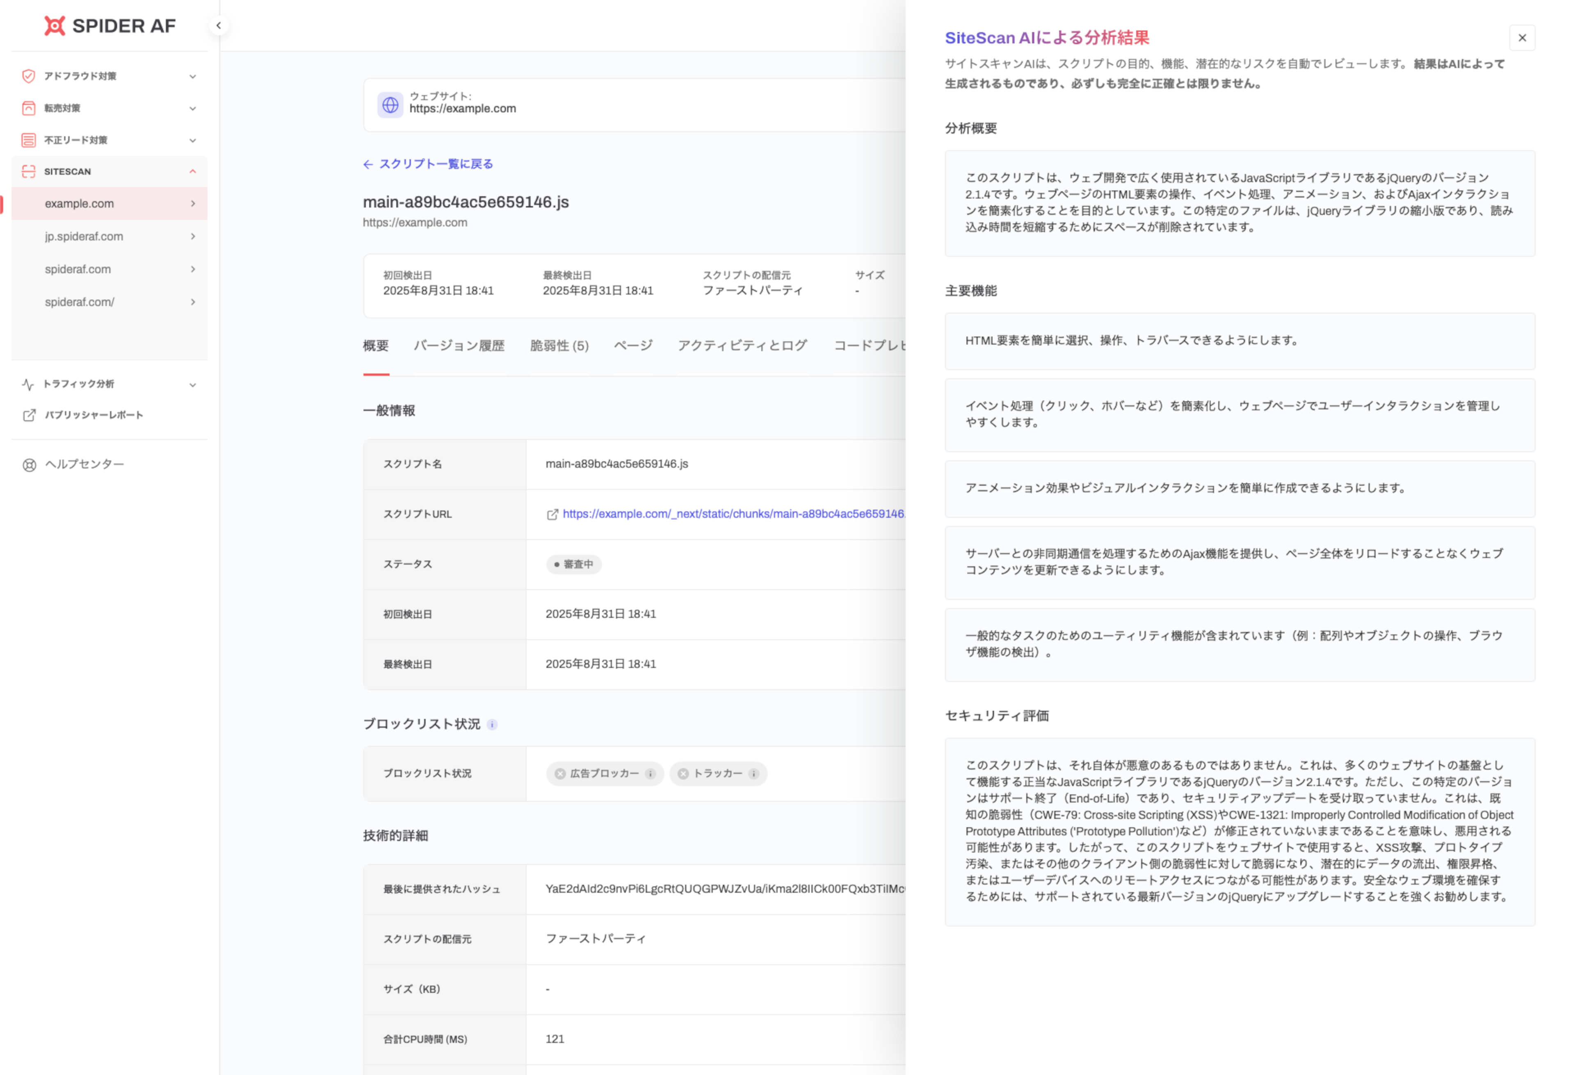Click the 不正リード対策 list icon

pyautogui.click(x=28, y=140)
